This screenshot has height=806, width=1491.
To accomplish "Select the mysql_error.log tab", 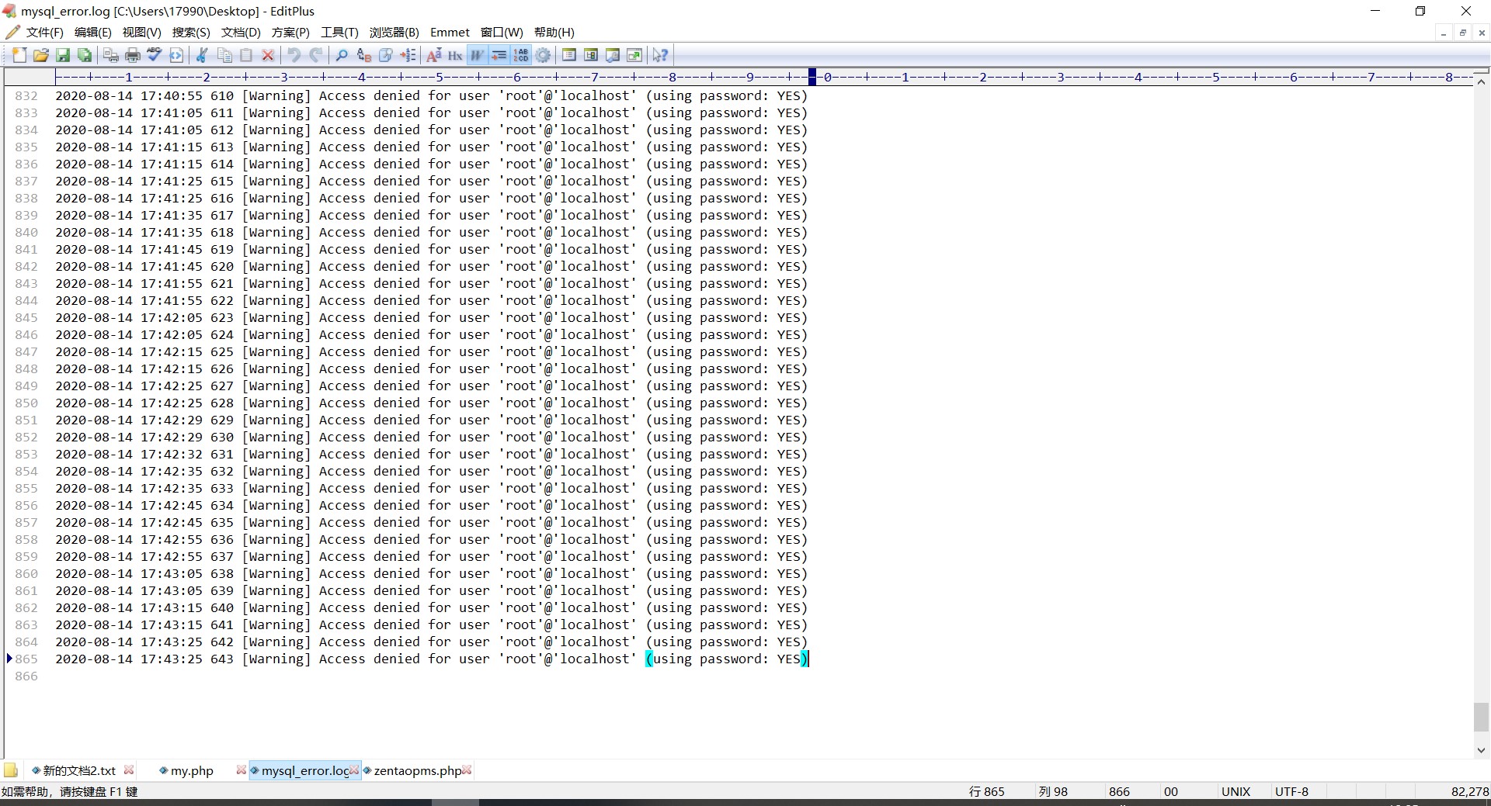I will tap(305, 770).
